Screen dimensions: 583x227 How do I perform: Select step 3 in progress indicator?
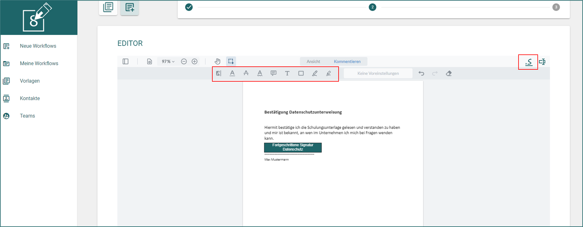pyautogui.click(x=556, y=7)
